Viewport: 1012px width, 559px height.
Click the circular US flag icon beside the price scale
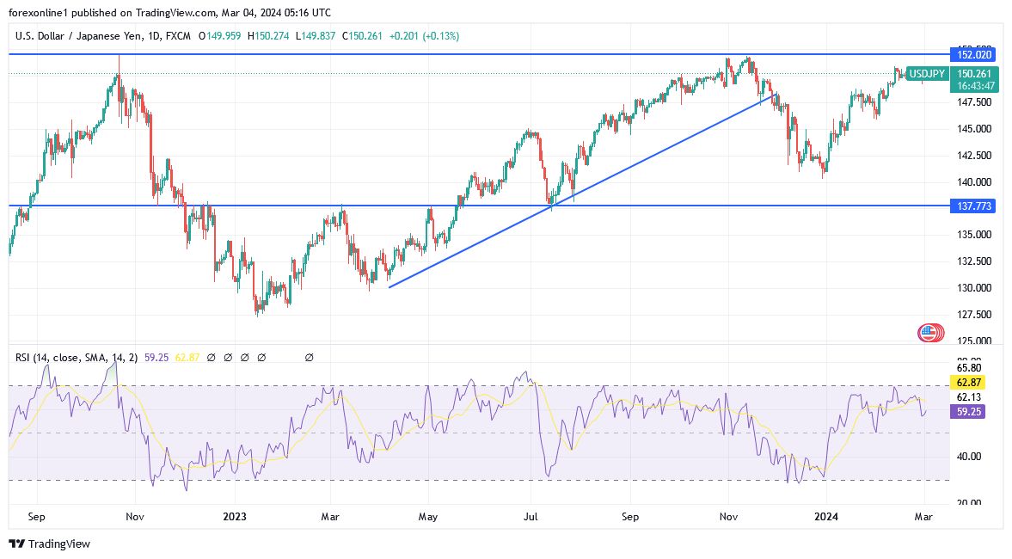pos(929,333)
